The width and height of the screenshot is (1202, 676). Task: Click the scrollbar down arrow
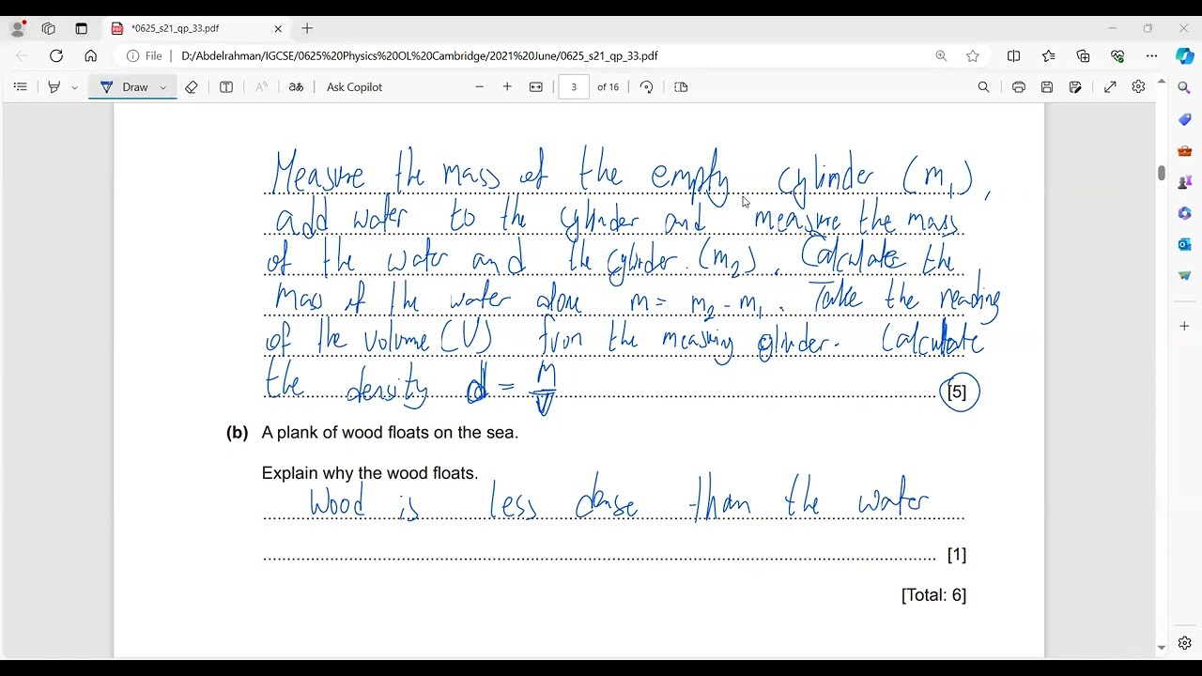point(1162,648)
